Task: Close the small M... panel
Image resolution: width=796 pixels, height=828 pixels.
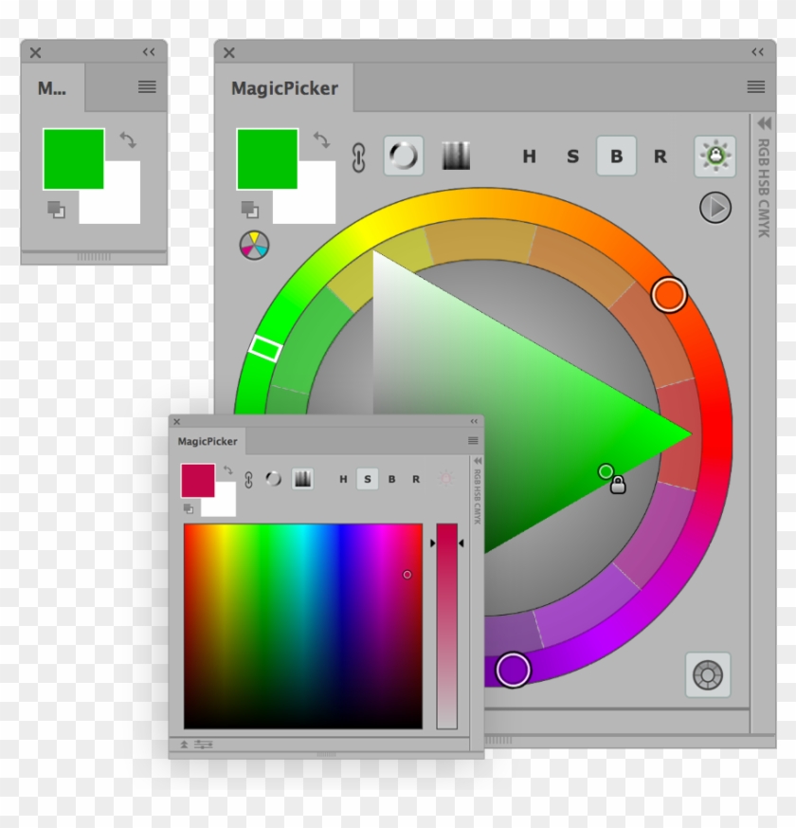Action: pyautogui.click(x=35, y=53)
